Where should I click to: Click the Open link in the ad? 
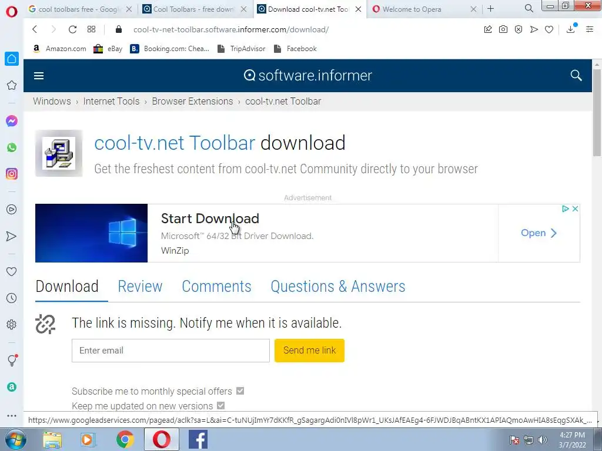[x=539, y=233]
